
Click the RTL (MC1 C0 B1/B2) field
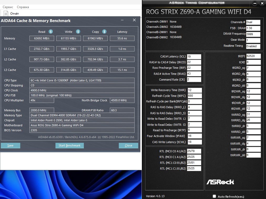pos(194,163)
